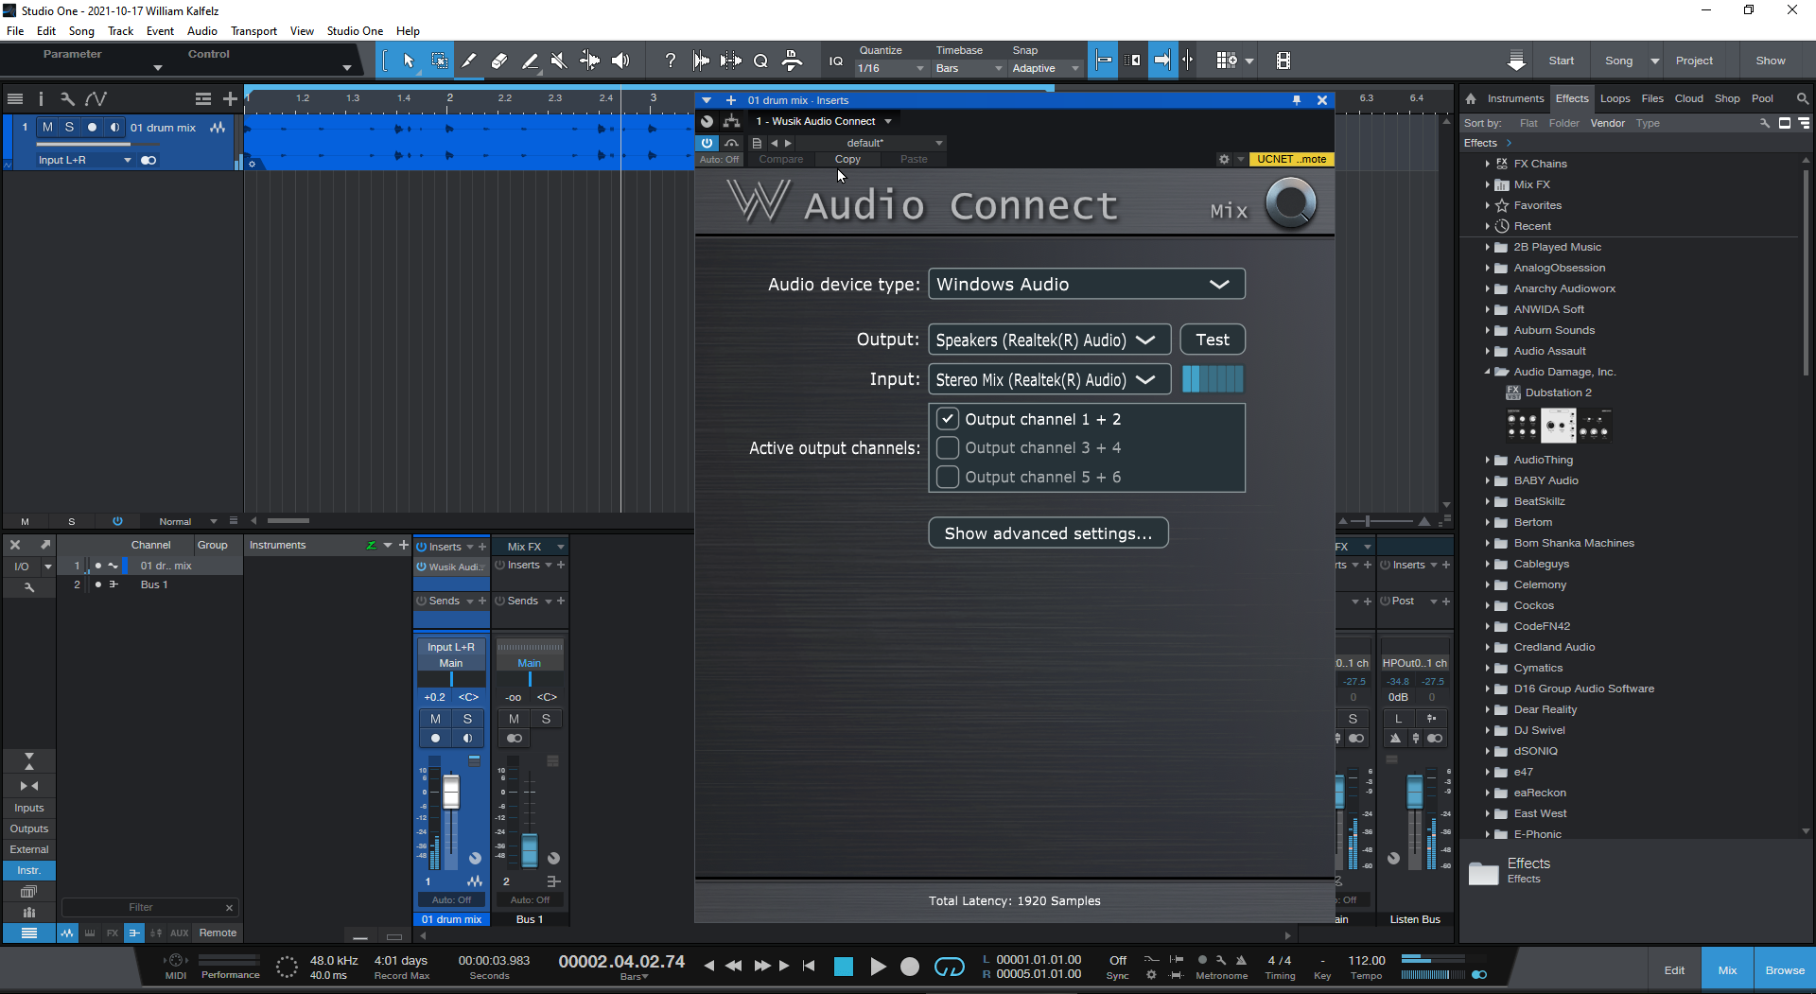Toggle the Loop button in transport
This screenshot has width=1816, height=994.
pos(949,966)
